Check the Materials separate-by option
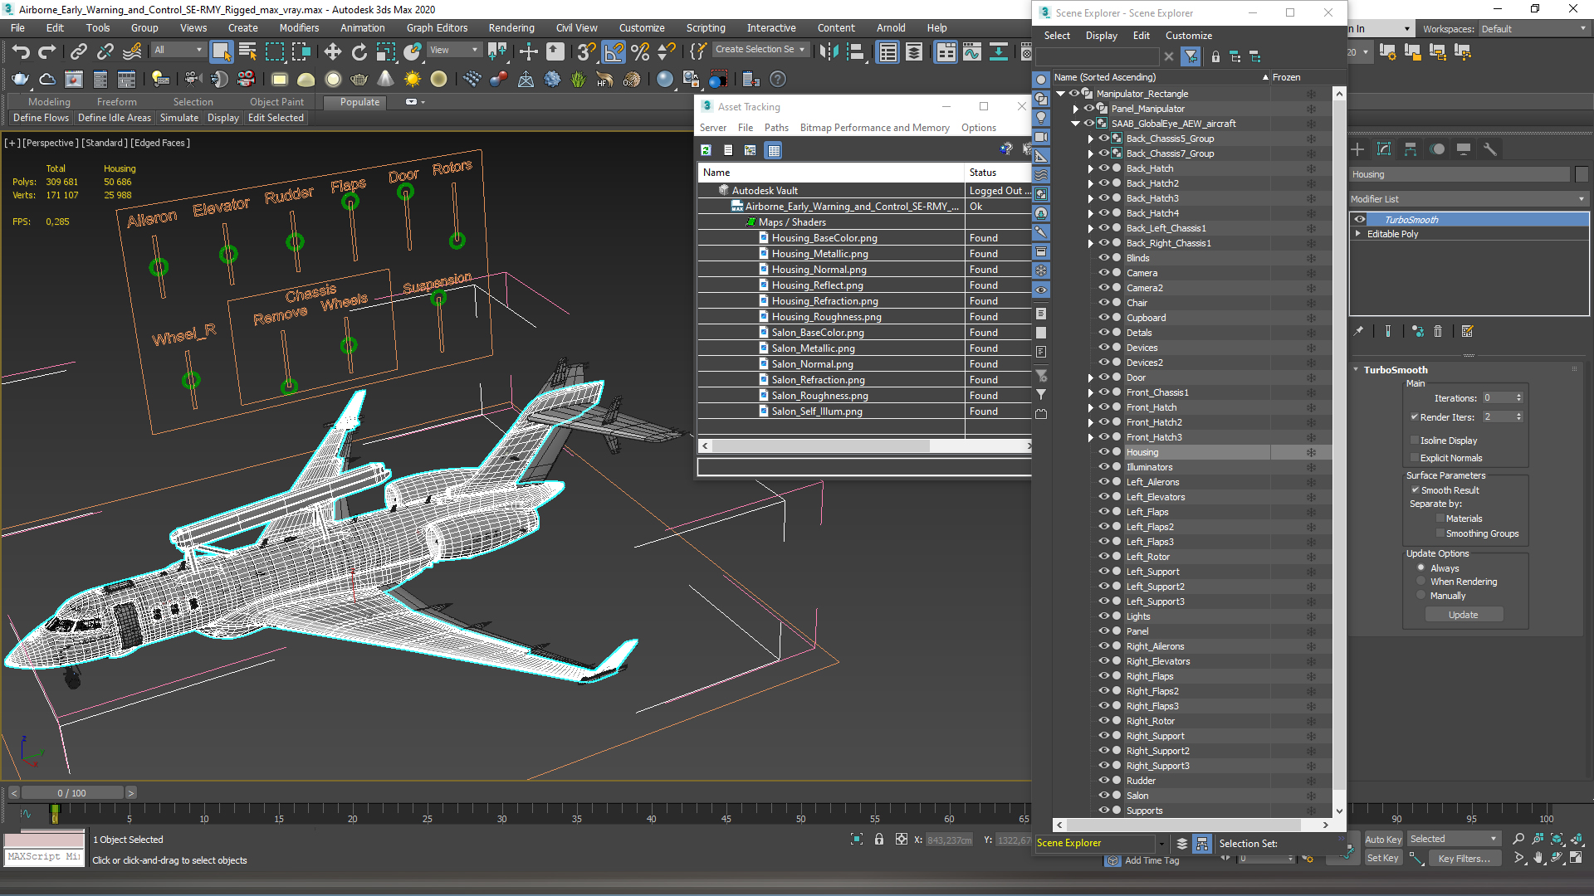Image resolution: width=1594 pixels, height=896 pixels. pos(1440,519)
